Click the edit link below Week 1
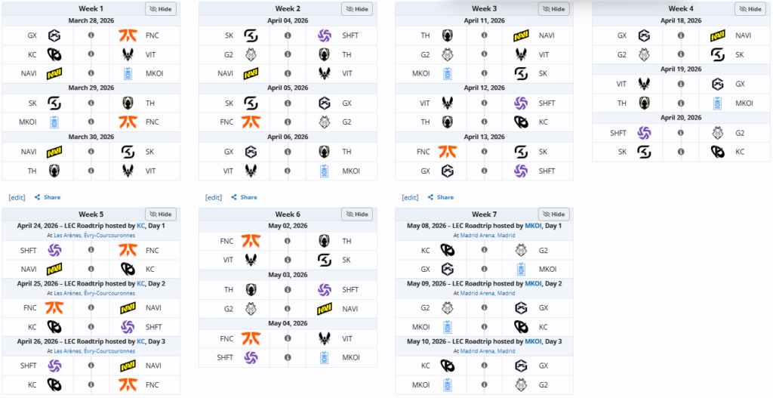This screenshot has height=398, width=773. (x=17, y=197)
